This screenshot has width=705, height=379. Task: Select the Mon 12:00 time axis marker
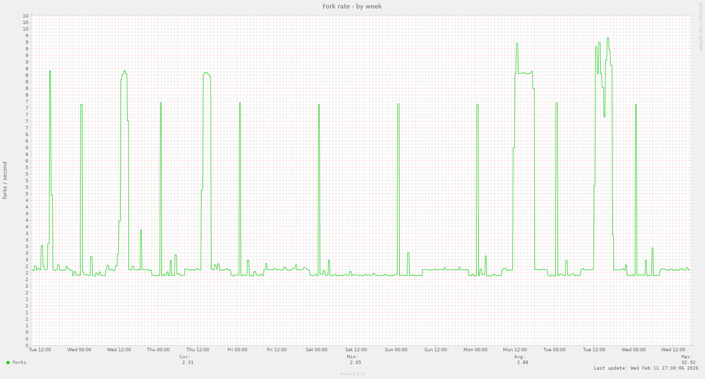(x=515, y=350)
